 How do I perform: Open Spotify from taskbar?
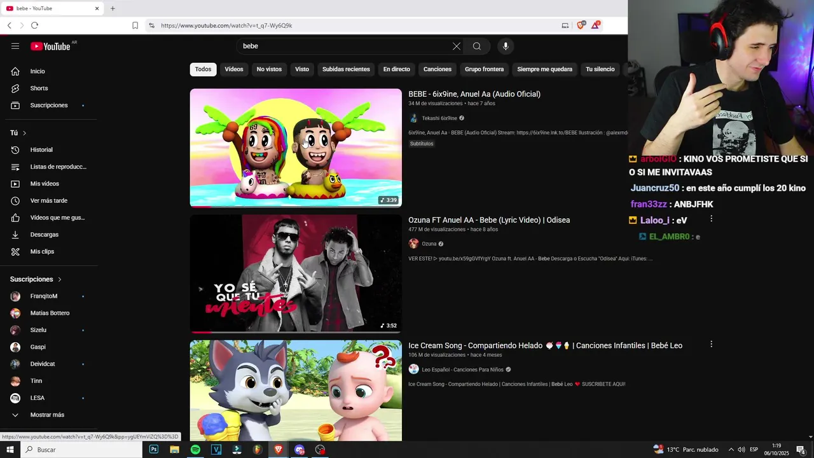(195, 450)
